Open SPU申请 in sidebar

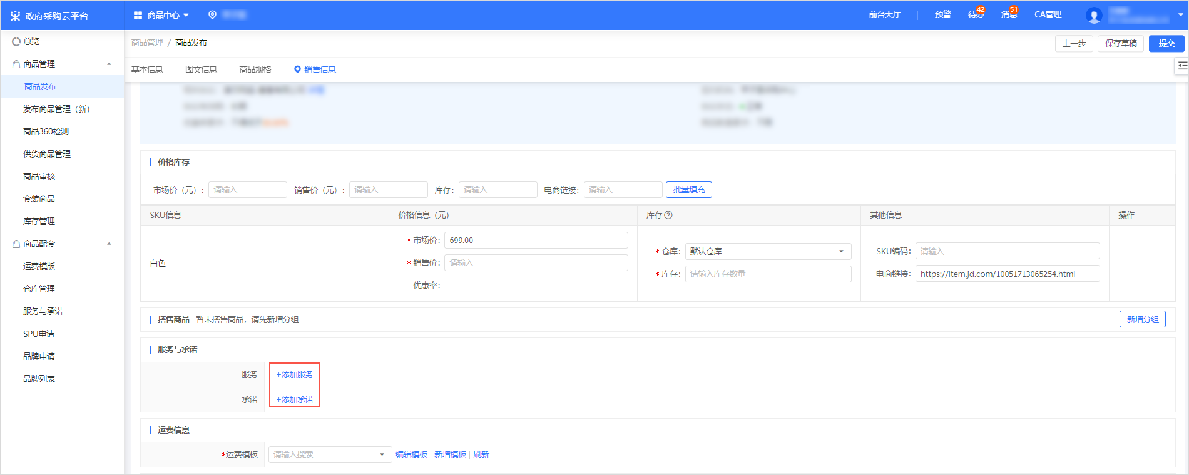pos(39,334)
